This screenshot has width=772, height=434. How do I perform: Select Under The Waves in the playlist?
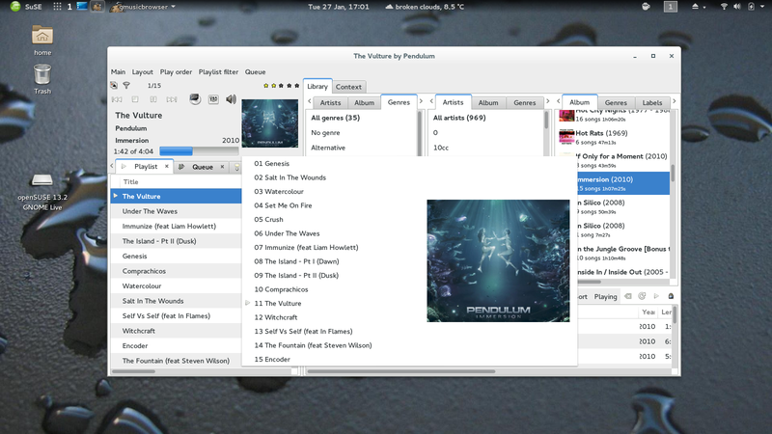coord(177,211)
